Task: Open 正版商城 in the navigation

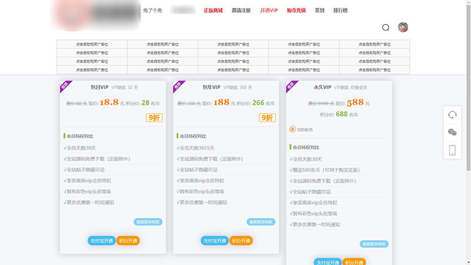Action: pos(213,11)
